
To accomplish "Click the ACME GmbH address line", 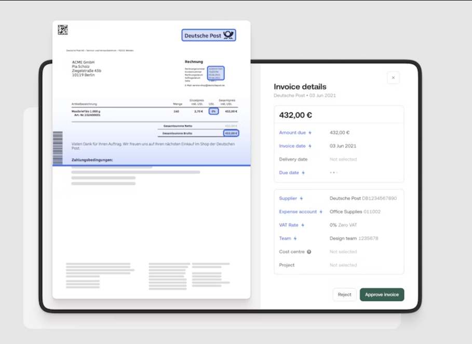I will 83,62.
